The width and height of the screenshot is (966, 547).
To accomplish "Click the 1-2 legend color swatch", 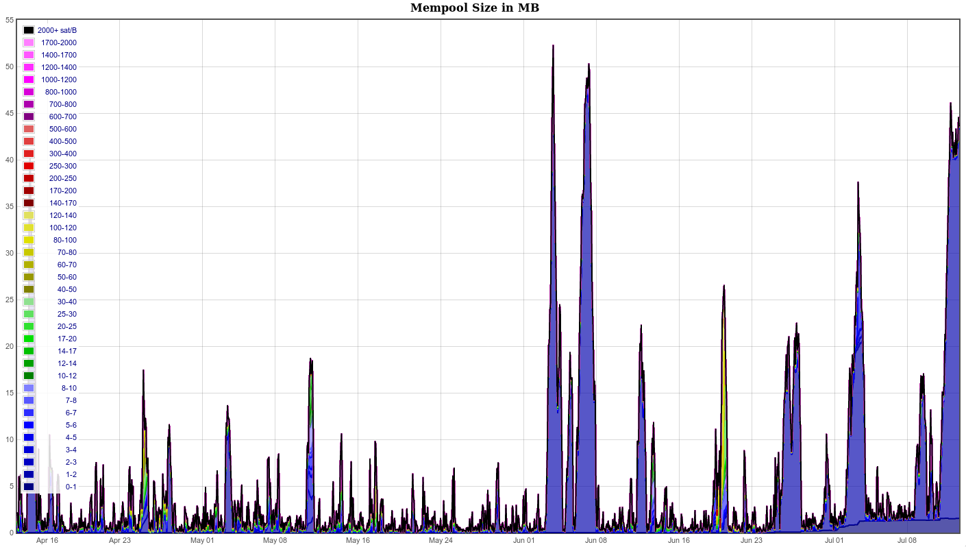I will click(29, 474).
